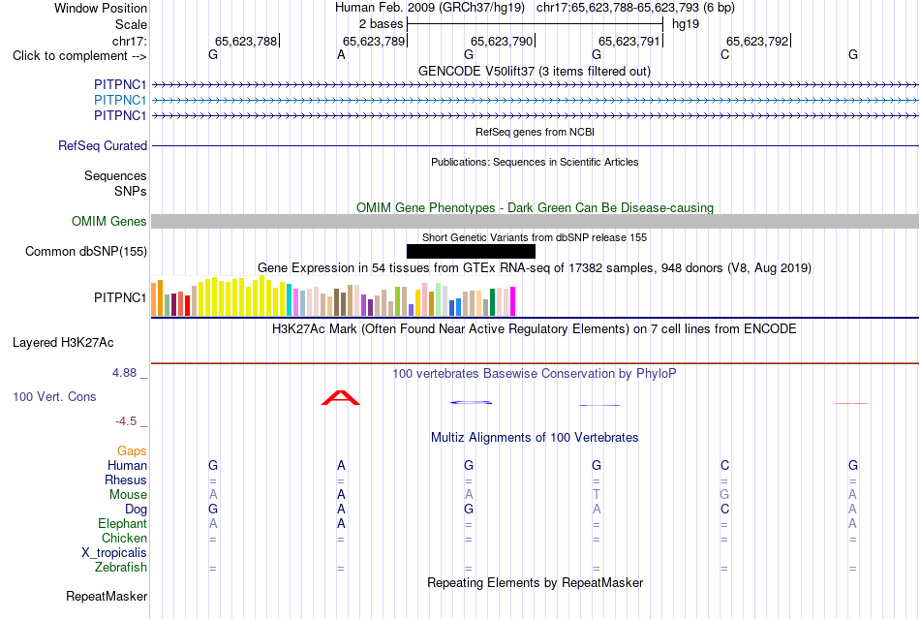Open the Common dbSNP(155) track label
The height and width of the screenshot is (619, 920).
point(86,251)
